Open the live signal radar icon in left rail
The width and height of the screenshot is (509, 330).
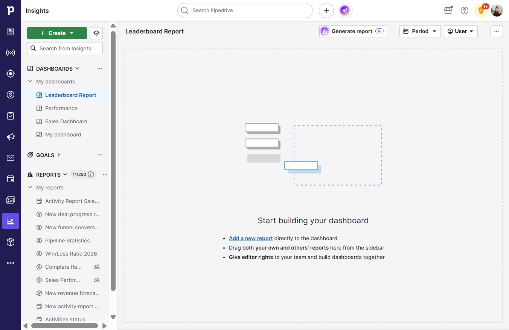[11, 53]
